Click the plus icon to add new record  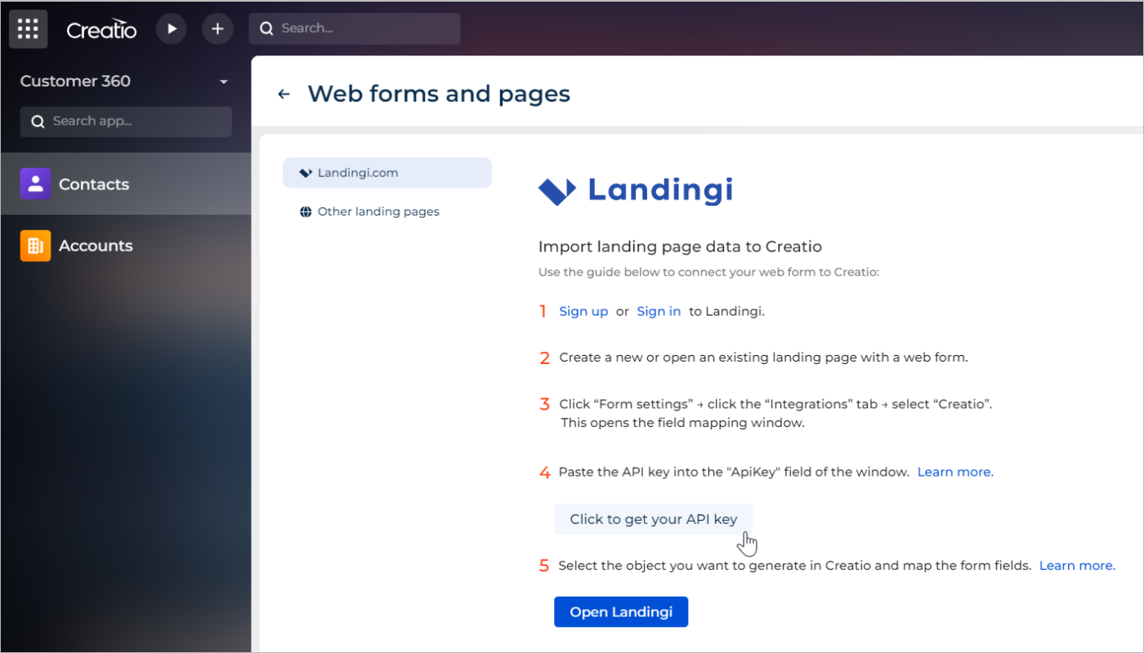(x=217, y=28)
